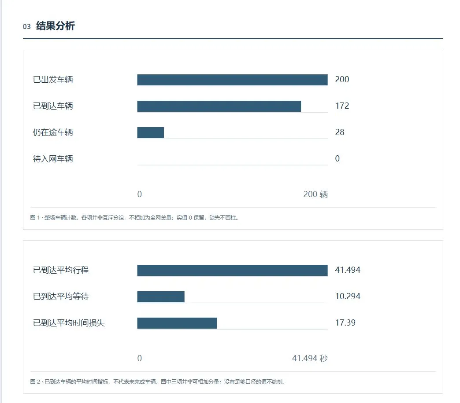Select the 已到达平均时间损失 row label
This screenshot has height=403, width=460.
pos(69,323)
